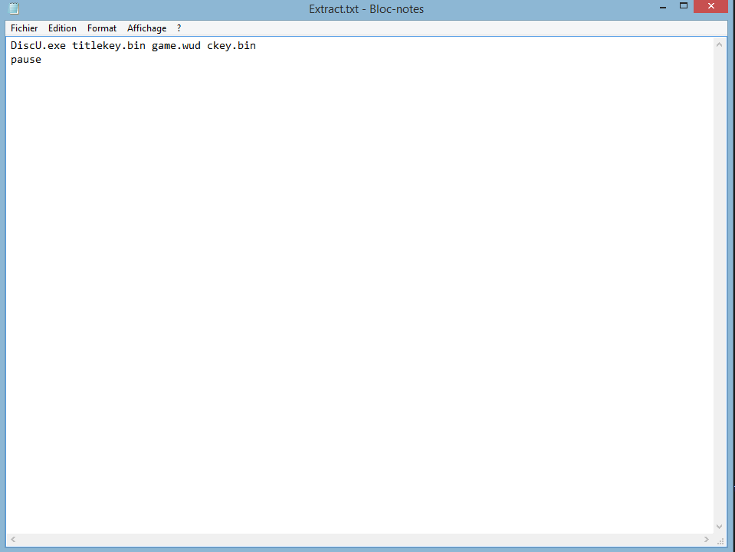The height and width of the screenshot is (552, 735).
Task: Click the vertical scrollbar down arrow
Action: [x=719, y=527]
